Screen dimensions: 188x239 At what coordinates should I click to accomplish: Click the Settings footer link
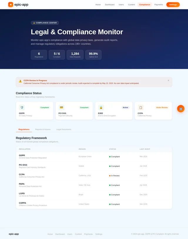coord(99,234)
